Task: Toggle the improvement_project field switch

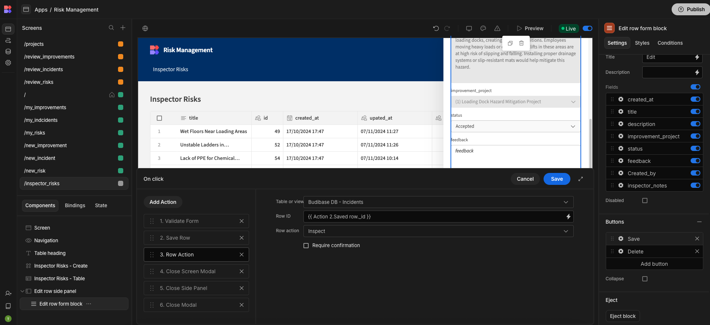Action: (695, 136)
